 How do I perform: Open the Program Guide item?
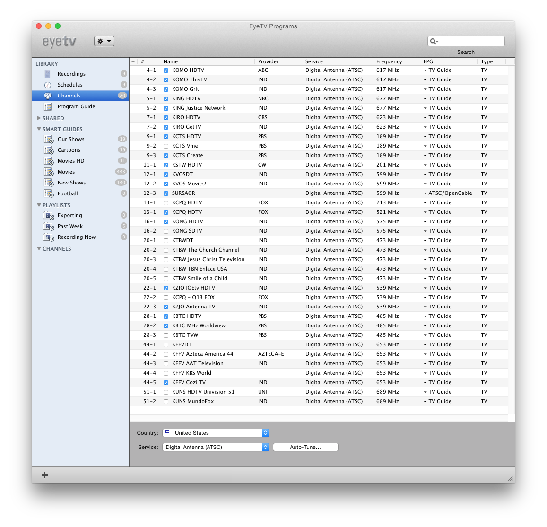(80, 106)
